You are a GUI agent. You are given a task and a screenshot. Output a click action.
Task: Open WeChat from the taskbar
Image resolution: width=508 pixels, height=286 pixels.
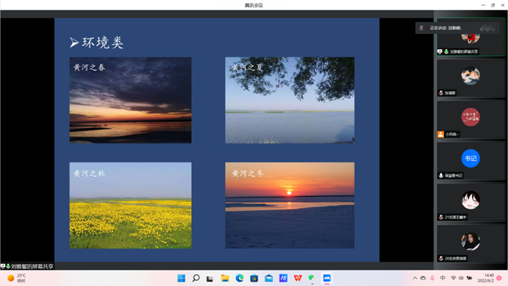click(312, 278)
